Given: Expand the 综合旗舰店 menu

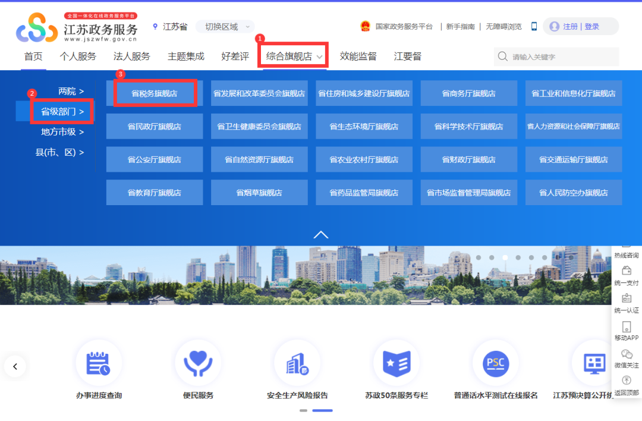Looking at the screenshot, I should click(293, 56).
